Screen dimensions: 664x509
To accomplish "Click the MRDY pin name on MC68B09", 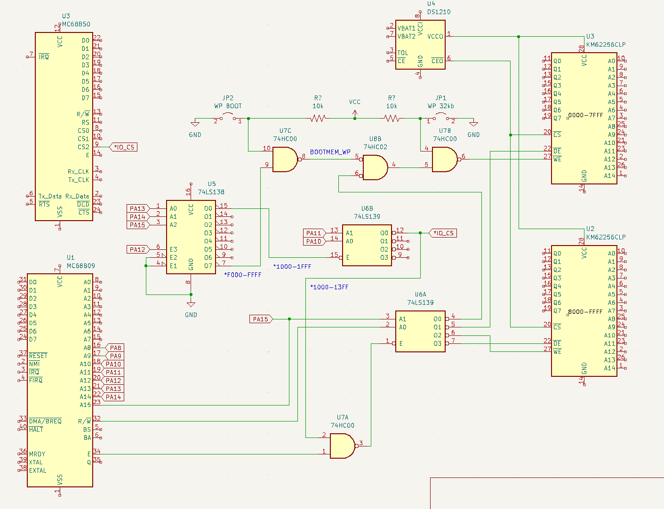I will coord(38,454).
